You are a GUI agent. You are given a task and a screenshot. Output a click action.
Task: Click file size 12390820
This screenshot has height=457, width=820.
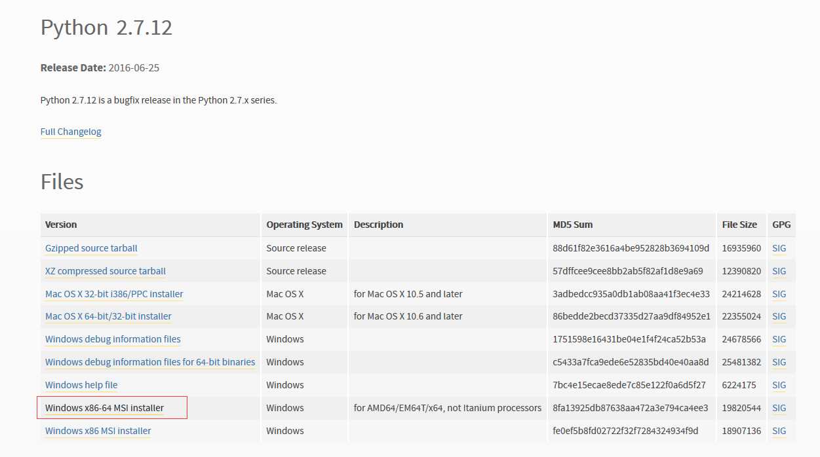741,271
